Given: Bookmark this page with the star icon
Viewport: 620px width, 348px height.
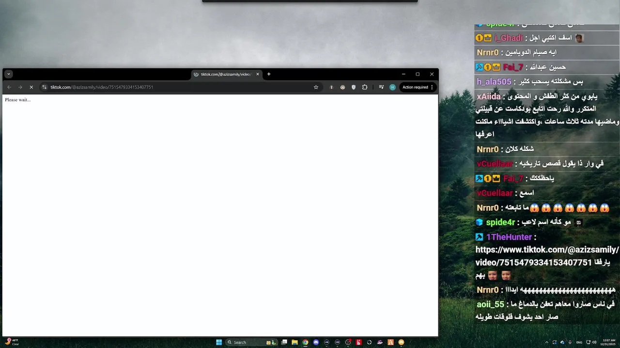Looking at the screenshot, I should point(316,87).
